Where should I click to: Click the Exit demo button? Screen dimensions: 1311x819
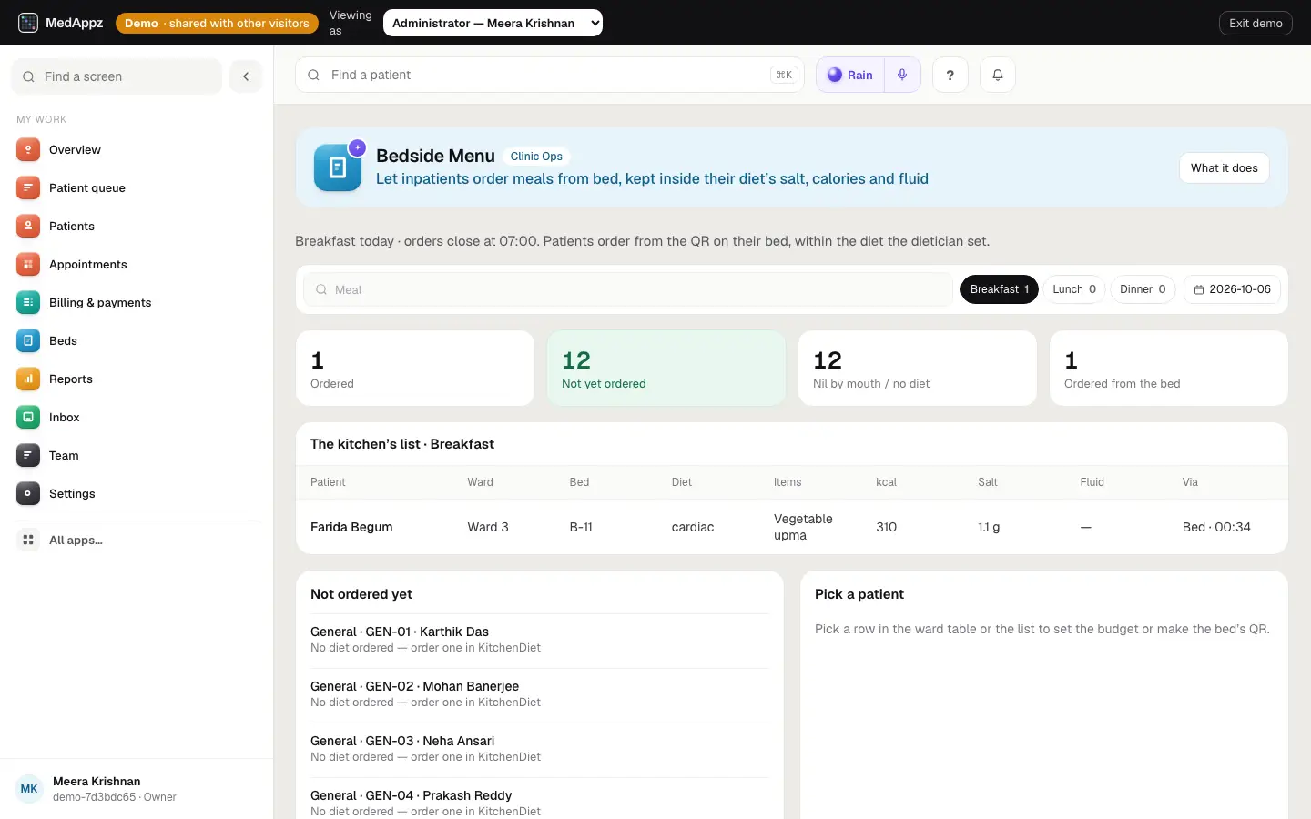[x=1255, y=23]
